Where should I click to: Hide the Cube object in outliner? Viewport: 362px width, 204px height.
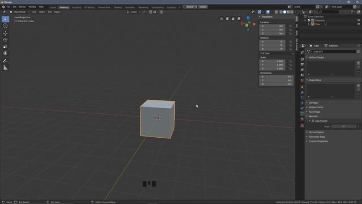(x=359, y=24)
